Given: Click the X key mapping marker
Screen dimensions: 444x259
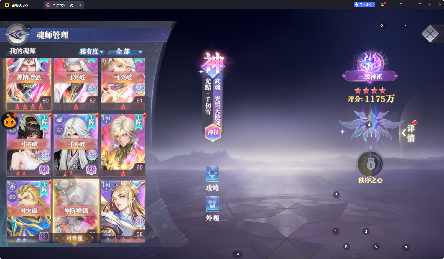Looking at the screenshot, I should coord(382,25).
